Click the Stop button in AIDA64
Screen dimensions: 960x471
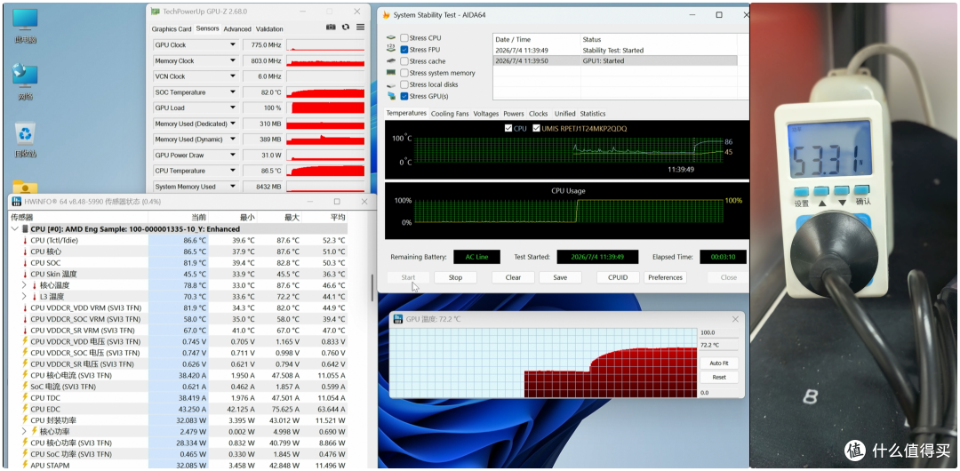pyautogui.click(x=455, y=277)
